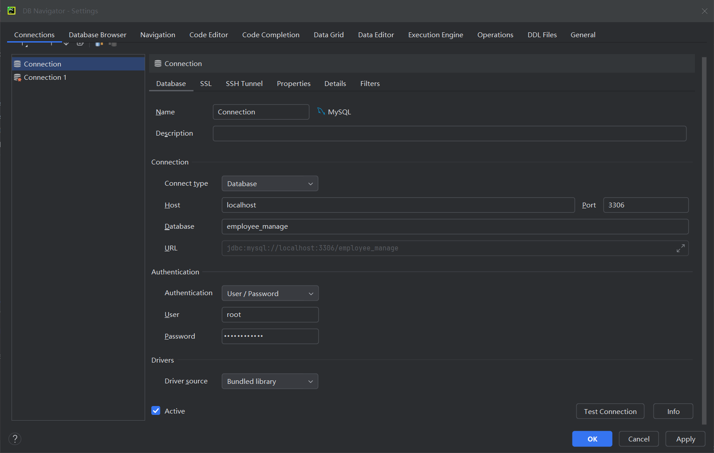Click the Host field containing localhost
This screenshot has width=714, height=453.
(398, 205)
